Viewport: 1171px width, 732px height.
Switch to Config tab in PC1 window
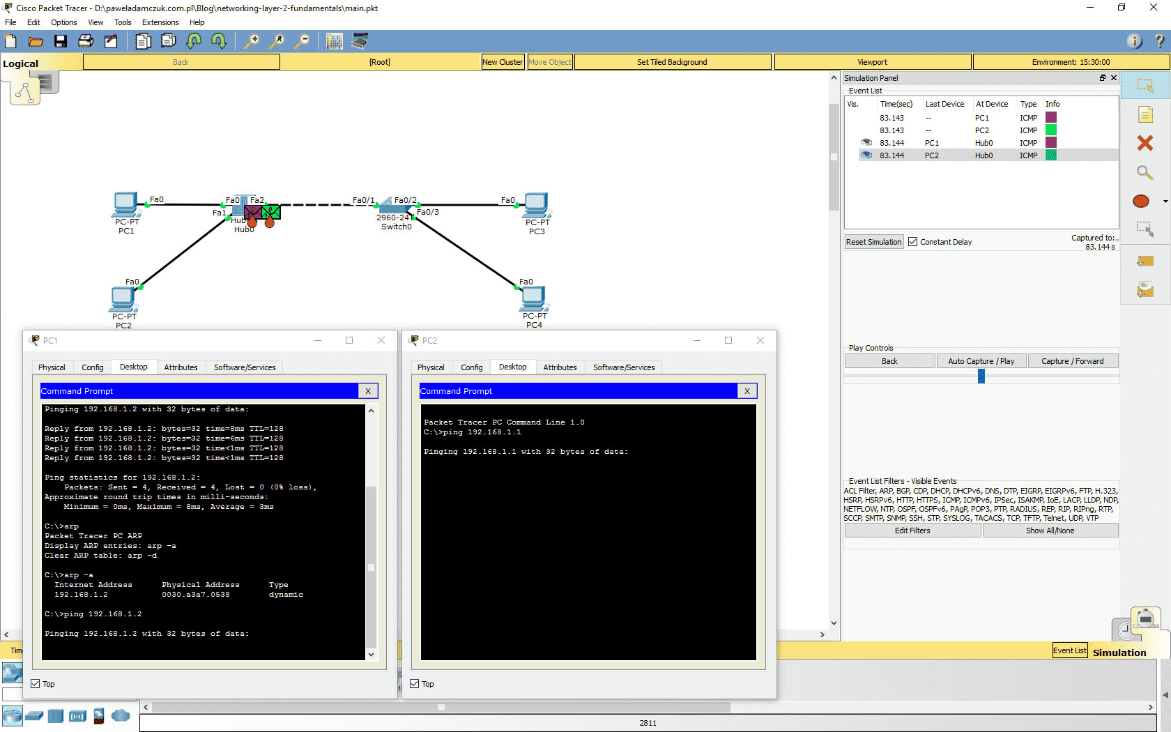point(92,367)
